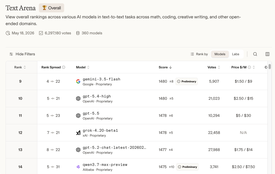Click rank number 13
Viewport: 275px width, 174px height.
(x=20, y=150)
